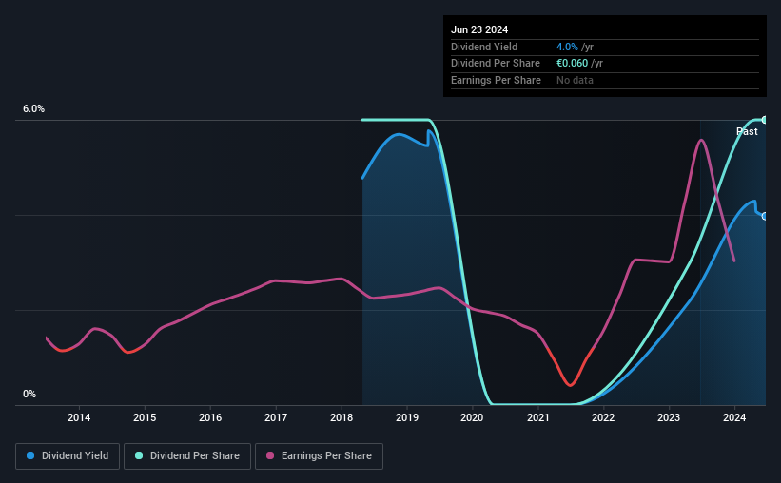This screenshot has height=483, width=781.
Task: Click the 0% y-axis label
Action: (x=29, y=394)
